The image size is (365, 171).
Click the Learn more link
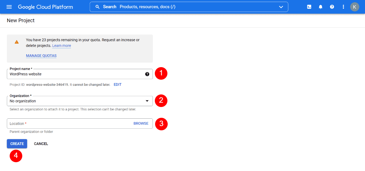click(61, 46)
